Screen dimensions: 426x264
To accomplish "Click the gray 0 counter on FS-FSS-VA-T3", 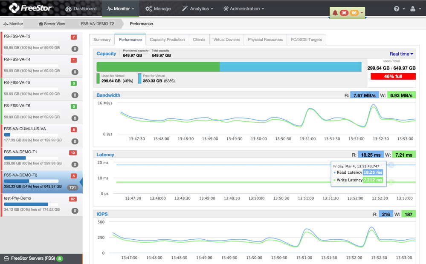I will pos(75,49).
